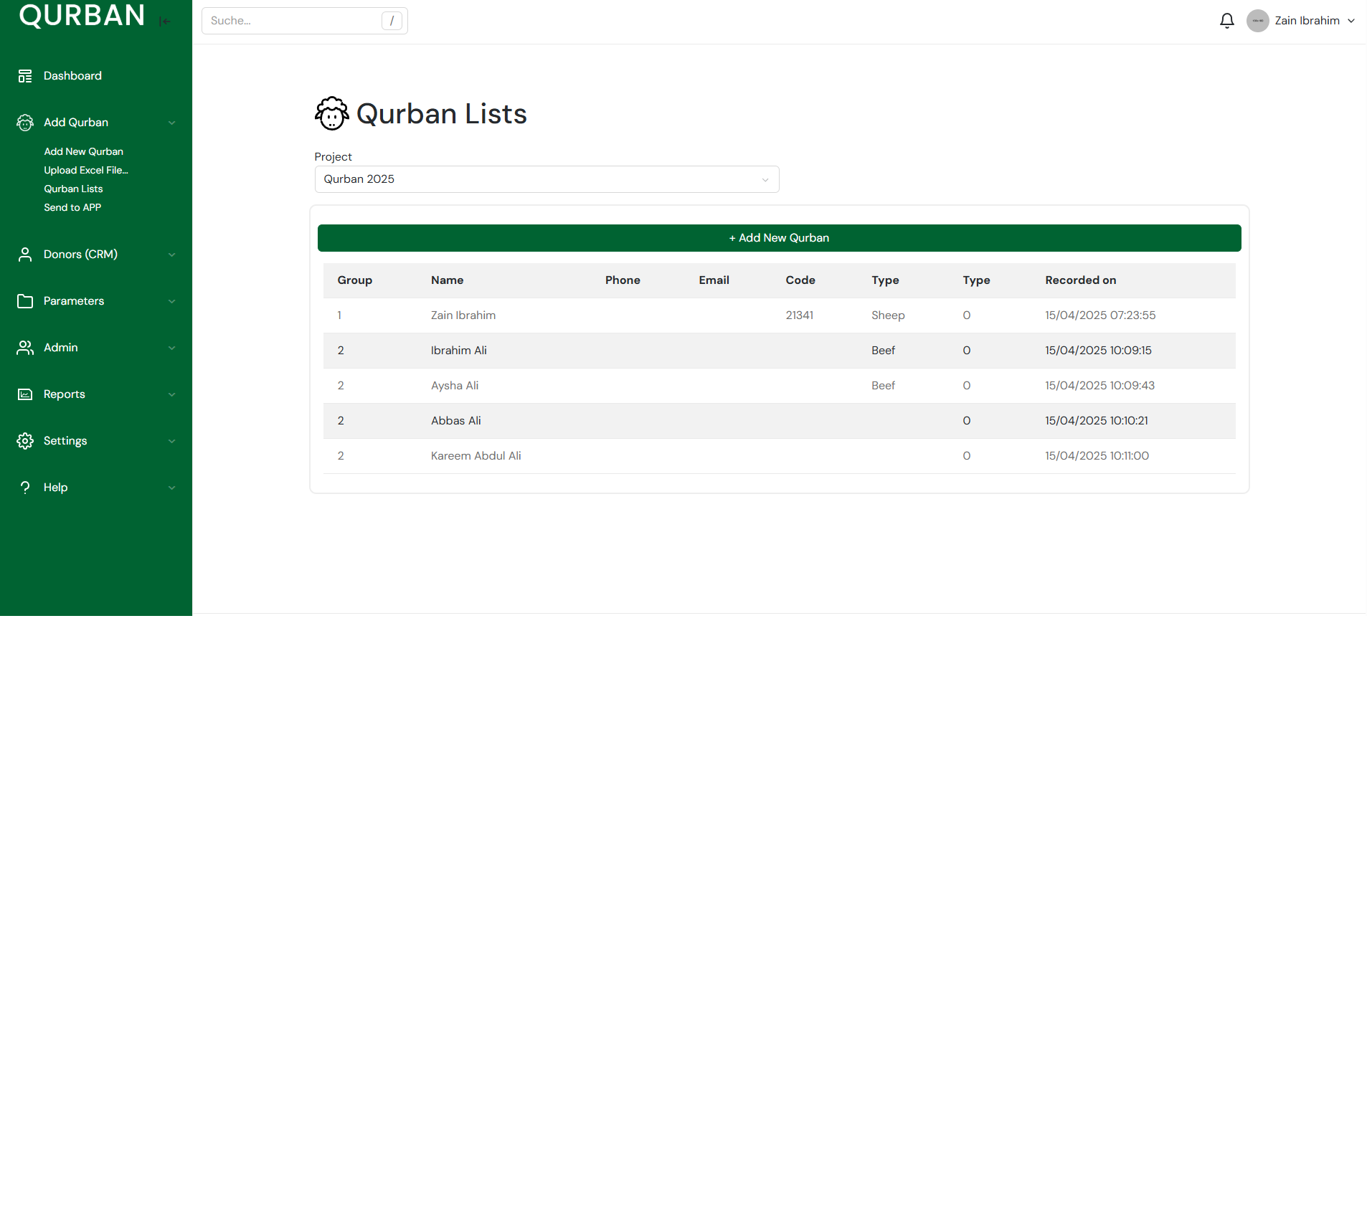The image size is (1367, 1229).
Task: Open Upload Excel File submenu item
Action: pos(86,170)
